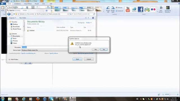Click New folder in Save As toolbar
The image size is (180, 101).
[x=22, y=18]
